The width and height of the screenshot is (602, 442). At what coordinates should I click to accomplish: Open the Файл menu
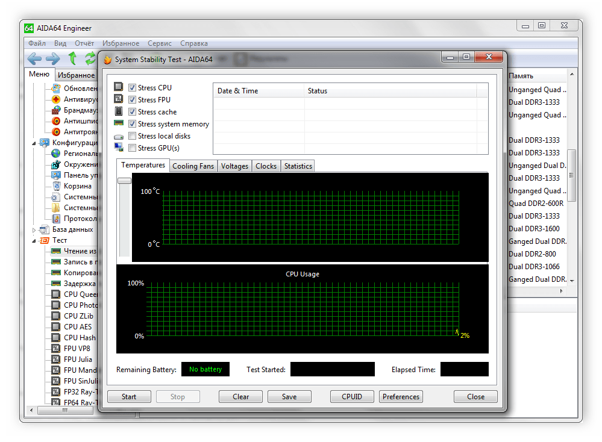tap(37, 43)
